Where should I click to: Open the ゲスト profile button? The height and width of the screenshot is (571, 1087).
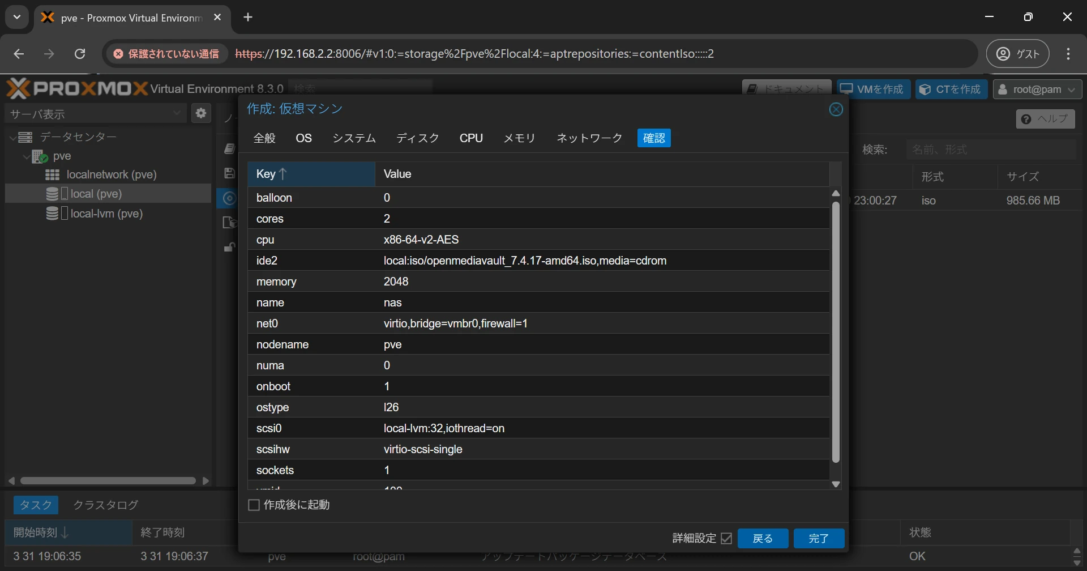[1018, 54]
